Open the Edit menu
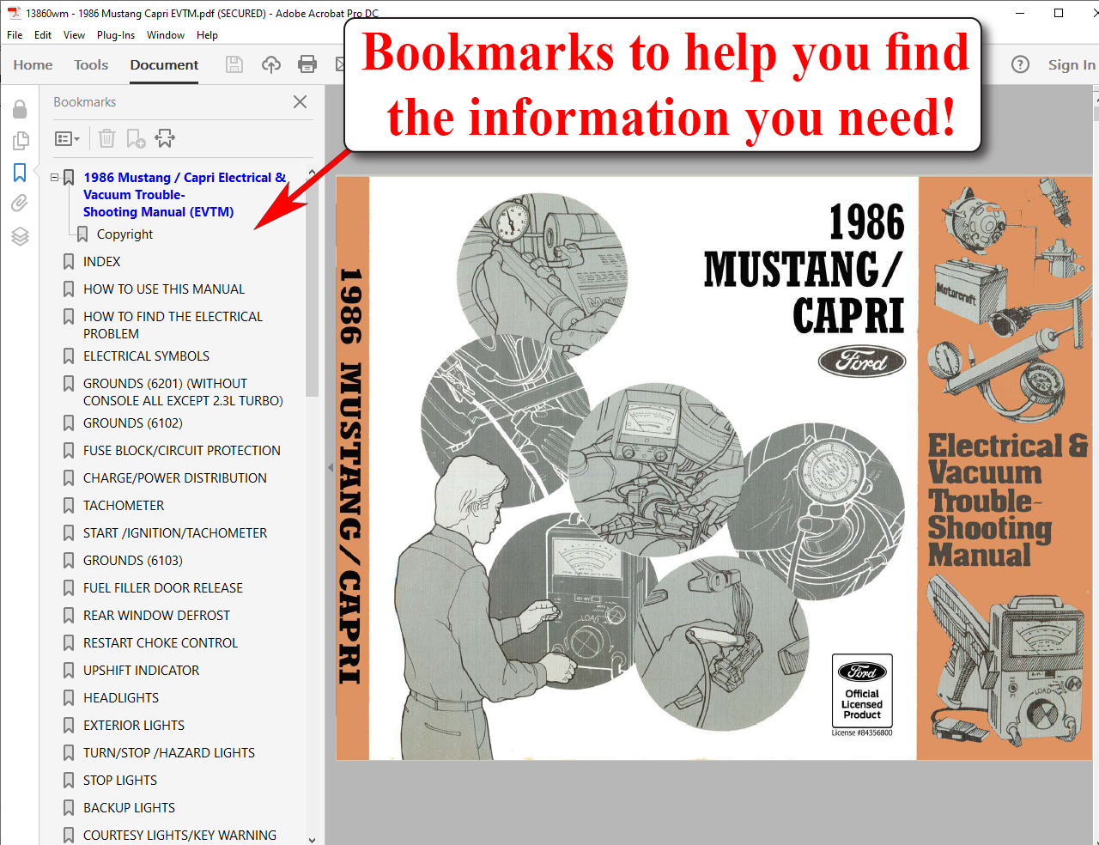1099x845 pixels. (43, 35)
